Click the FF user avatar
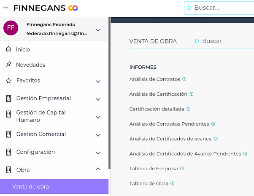The height and width of the screenshot is (196, 254). (x=11, y=28)
